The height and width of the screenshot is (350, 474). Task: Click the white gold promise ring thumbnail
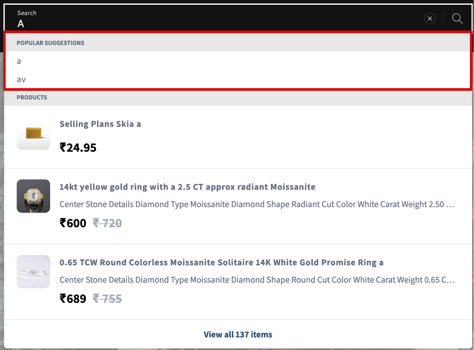pyautogui.click(x=33, y=272)
